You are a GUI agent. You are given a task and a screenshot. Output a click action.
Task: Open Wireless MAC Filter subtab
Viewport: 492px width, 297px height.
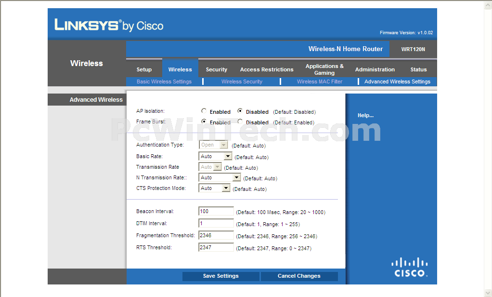tap(320, 81)
